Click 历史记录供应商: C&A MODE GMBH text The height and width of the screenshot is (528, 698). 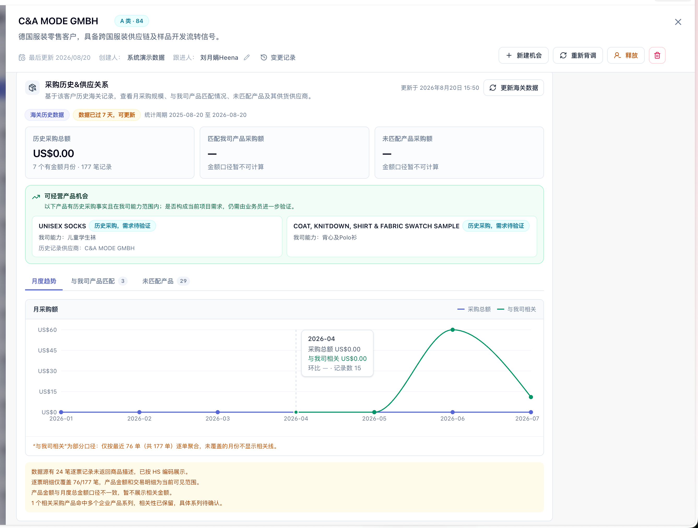[x=86, y=248]
